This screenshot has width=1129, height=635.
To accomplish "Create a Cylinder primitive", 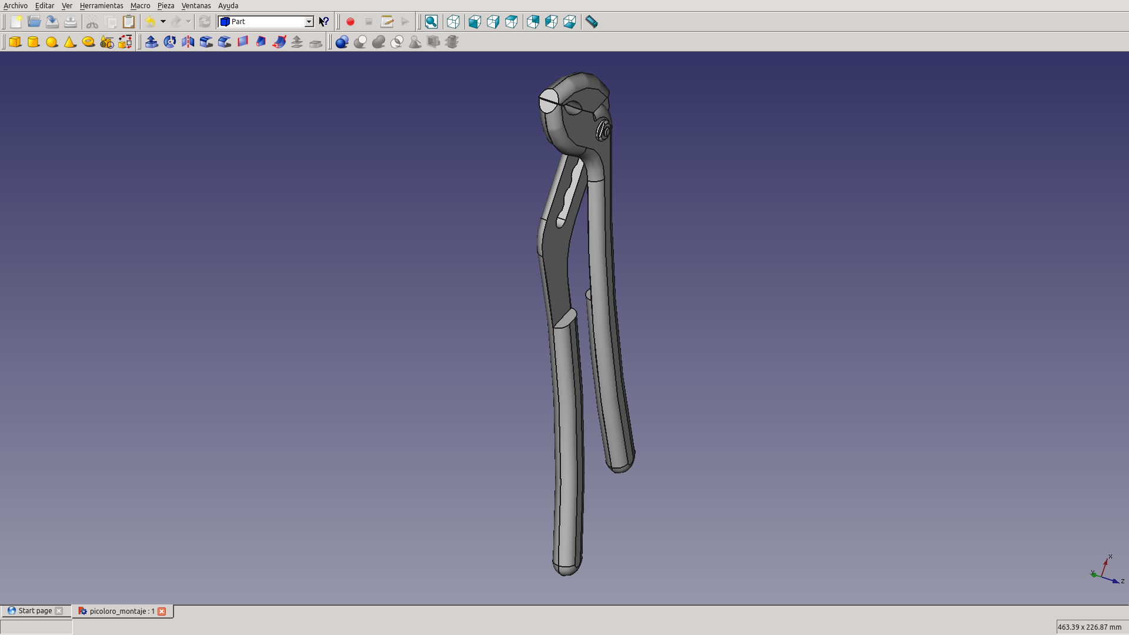I will pyautogui.click(x=34, y=42).
